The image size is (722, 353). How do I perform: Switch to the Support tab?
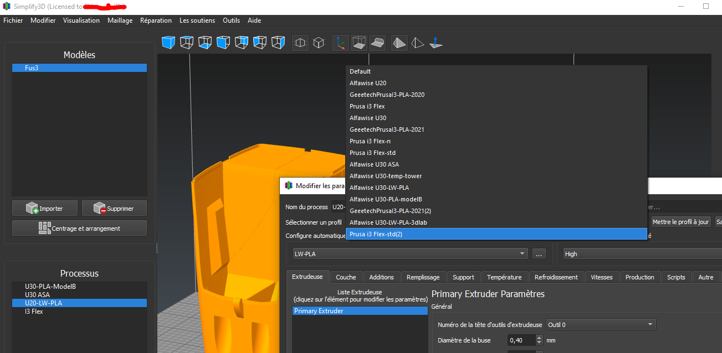click(463, 277)
